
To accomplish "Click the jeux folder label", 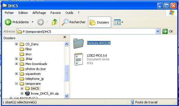I will (29, 54).
